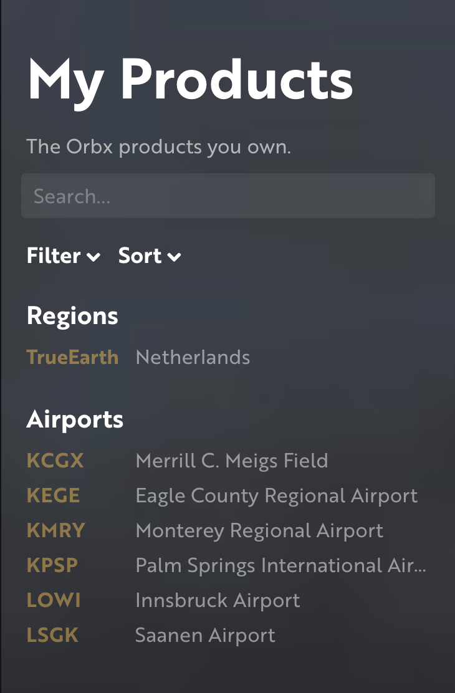Click the KEGE airport code
The height and width of the screenshot is (693, 455).
(53, 496)
